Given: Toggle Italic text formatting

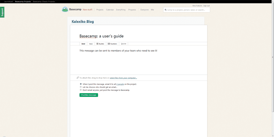Looking at the screenshot, I should (91, 44).
